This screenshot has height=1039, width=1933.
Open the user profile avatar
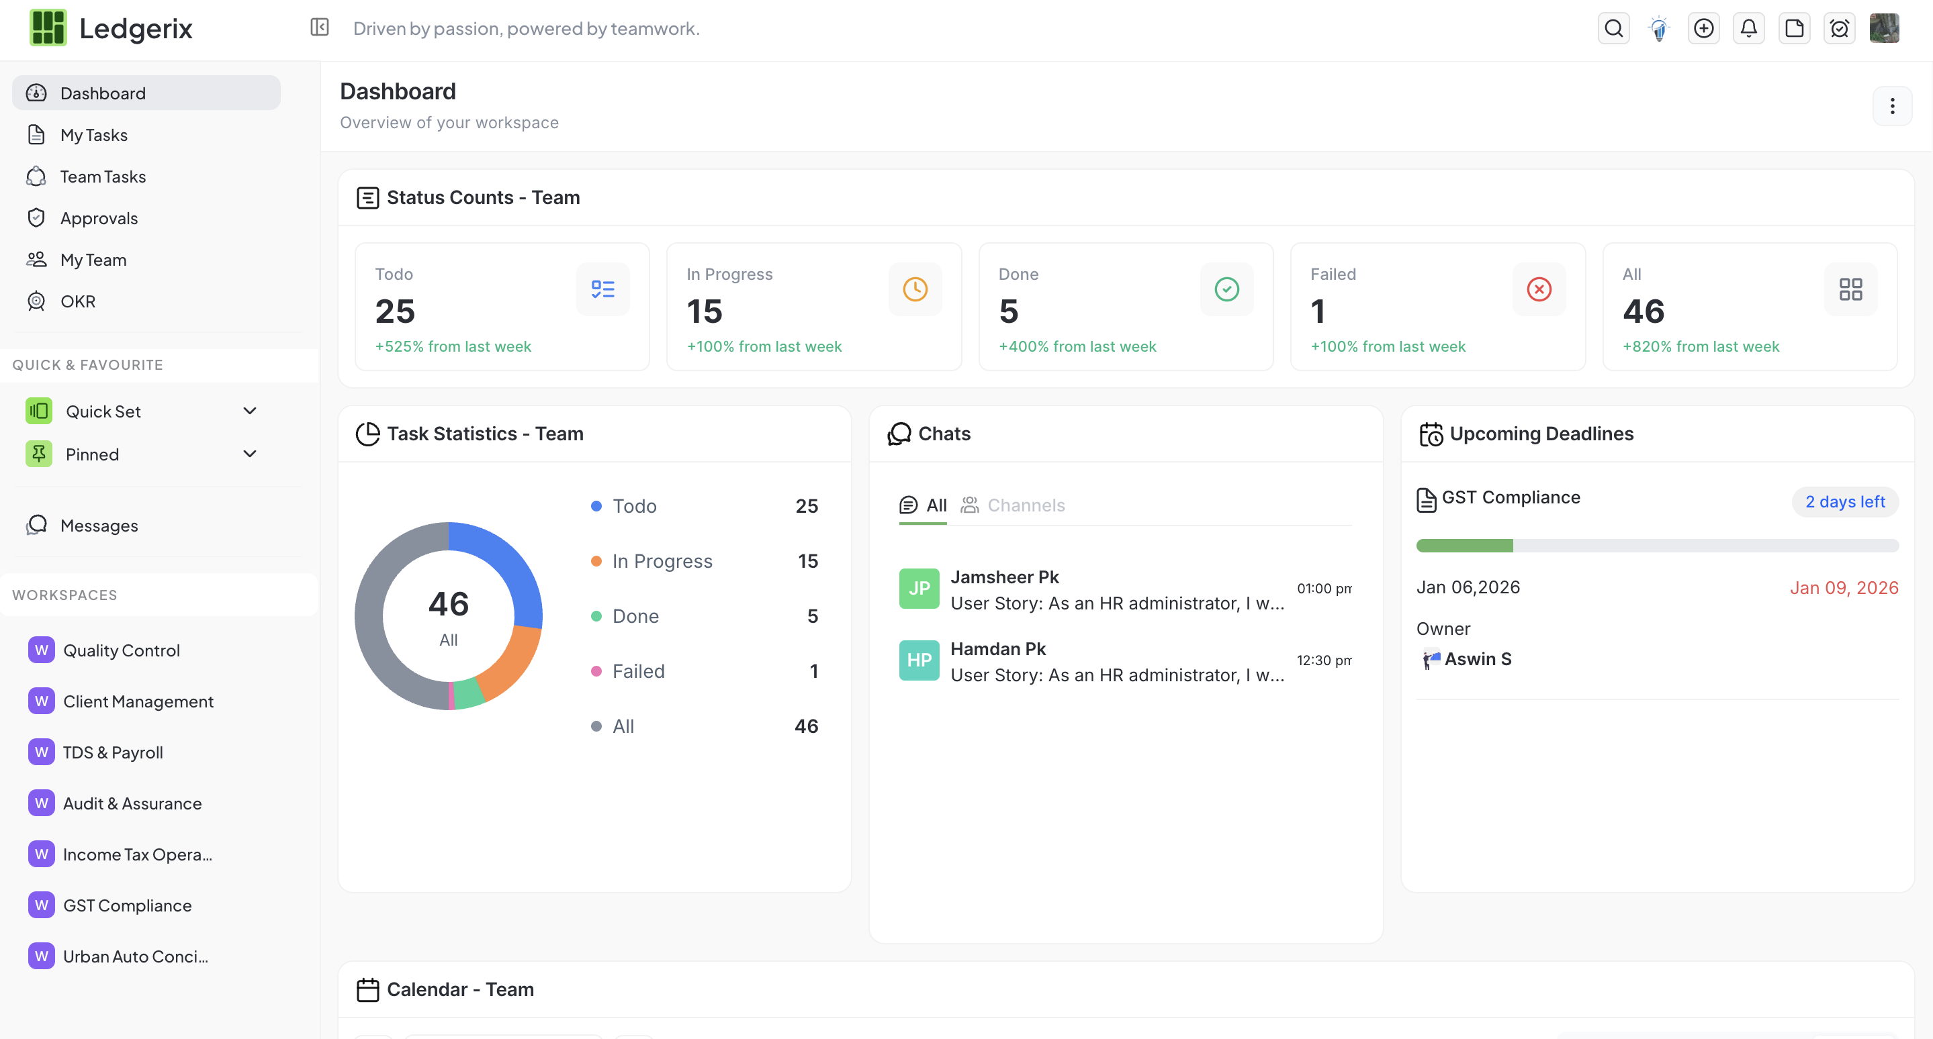1884,28
